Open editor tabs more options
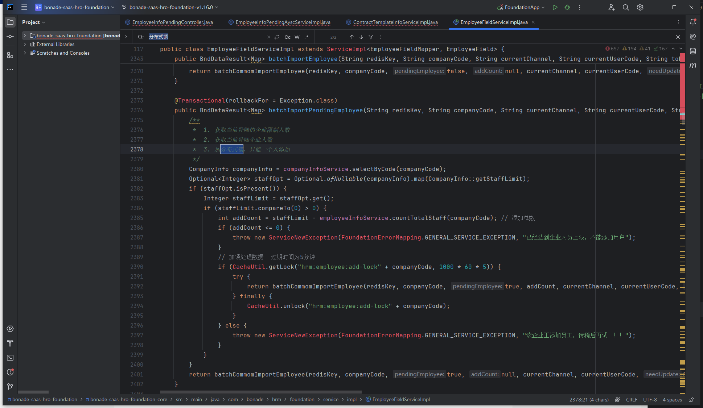The height and width of the screenshot is (408, 703). click(x=678, y=22)
